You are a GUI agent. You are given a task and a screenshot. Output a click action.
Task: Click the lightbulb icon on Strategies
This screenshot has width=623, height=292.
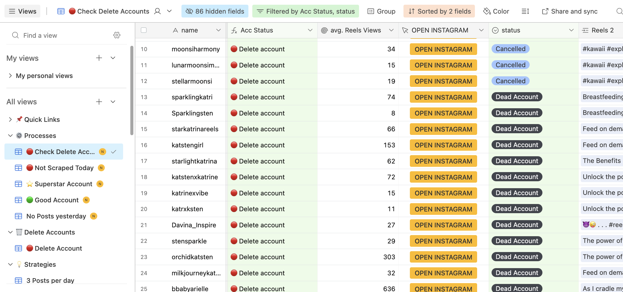pyautogui.click(x=19, y=264)
